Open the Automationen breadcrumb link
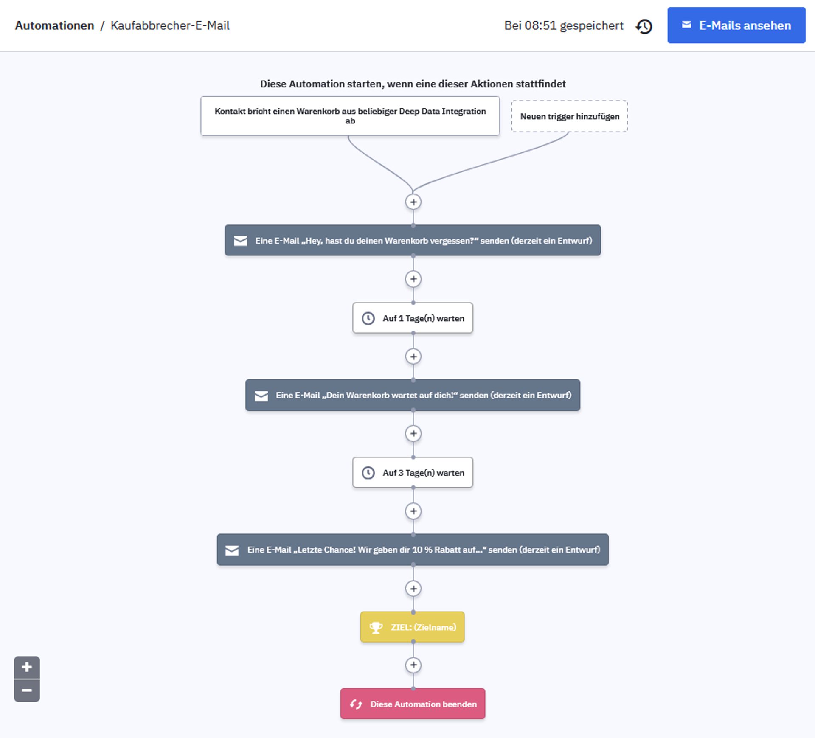 [x=54, y=25]
